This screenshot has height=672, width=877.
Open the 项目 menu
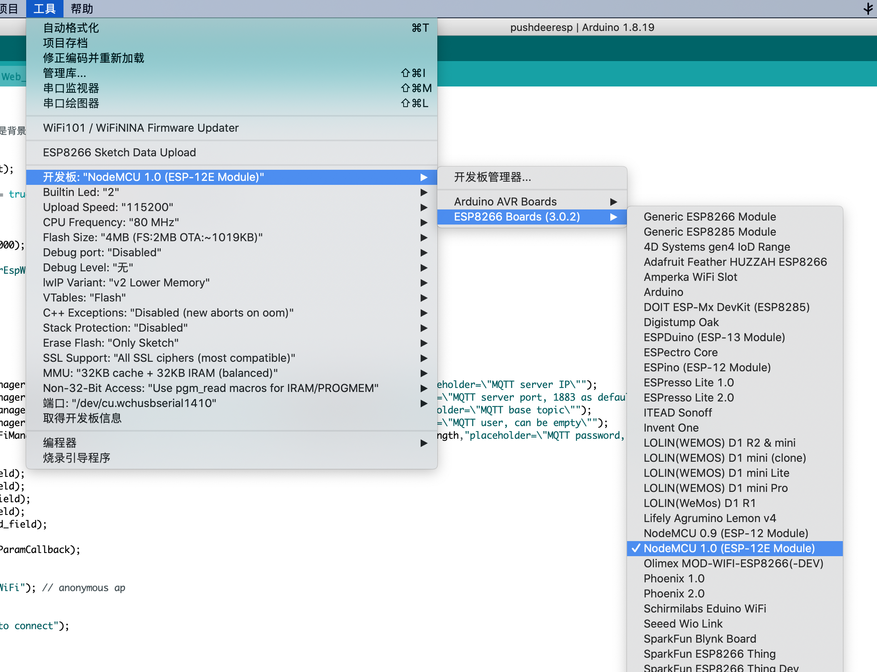click(9, 9)
